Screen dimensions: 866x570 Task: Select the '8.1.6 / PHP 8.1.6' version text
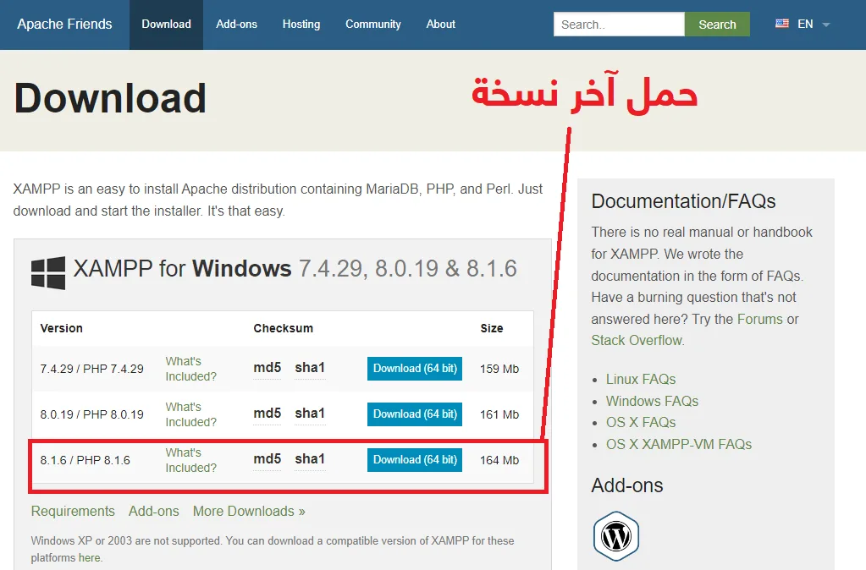85,461
